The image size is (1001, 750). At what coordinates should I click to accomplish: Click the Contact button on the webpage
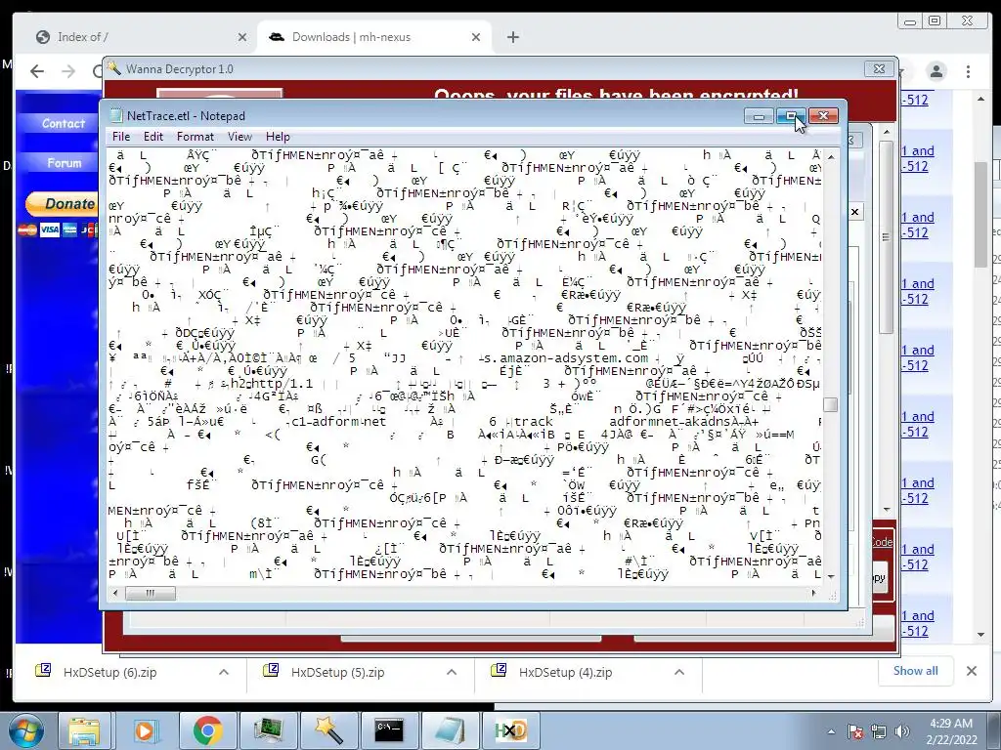(x=63, y=124)
